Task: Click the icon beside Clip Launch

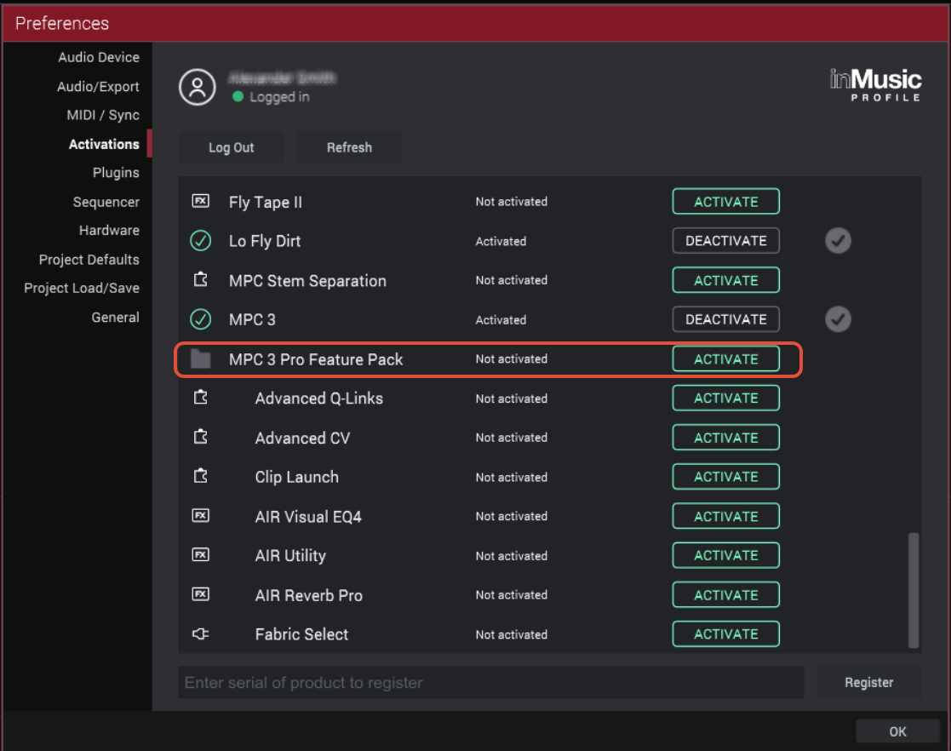Action: (x=201, y=476)
